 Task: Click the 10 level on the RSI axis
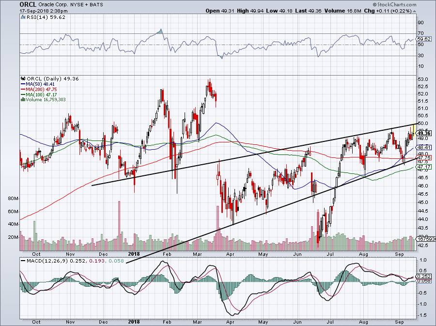tap(420, 66)
